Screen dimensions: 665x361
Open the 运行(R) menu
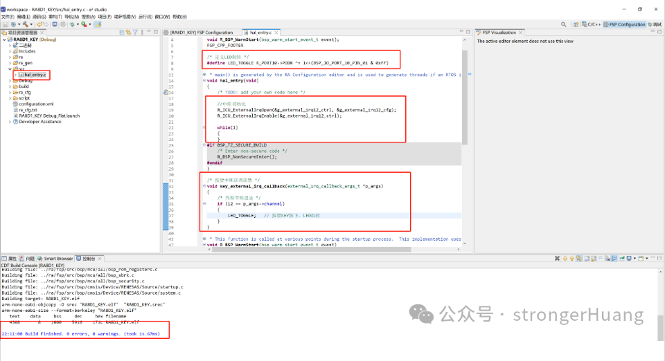[x=145, y=17]
